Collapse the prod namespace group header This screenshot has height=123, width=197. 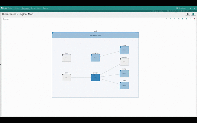(95, 35)
